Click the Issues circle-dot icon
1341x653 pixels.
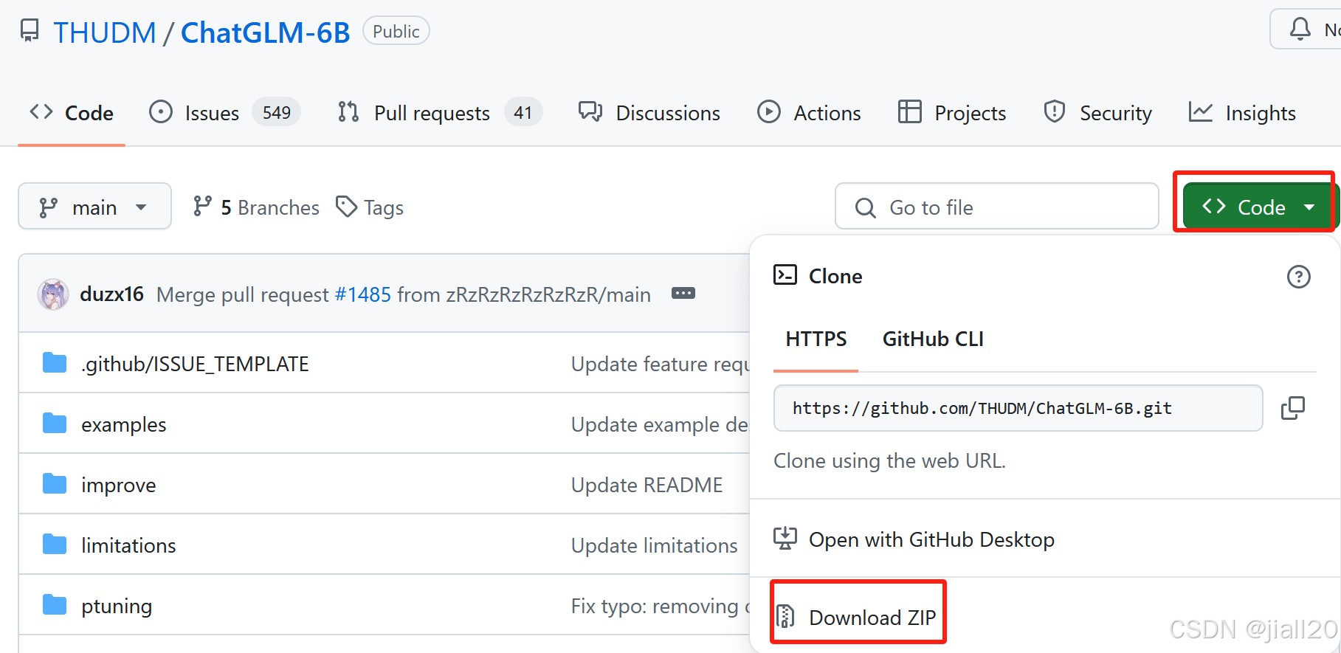(160, 112)
